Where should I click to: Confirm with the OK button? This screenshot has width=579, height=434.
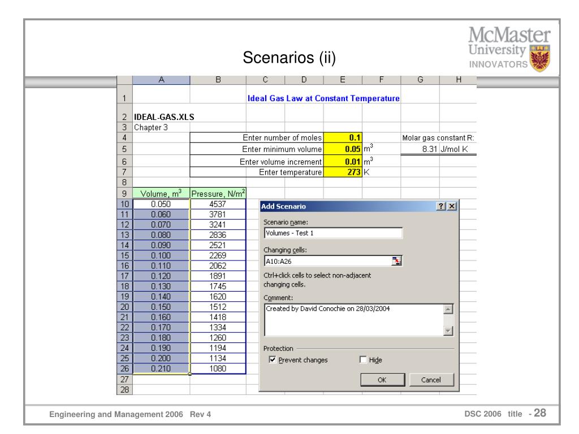point(383,380)
